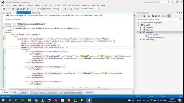Select index.aspx.designer.cs in Solution Explorer
Image resolution: width=184 pixels, height=103 pixels.
[x=156, y=37]
